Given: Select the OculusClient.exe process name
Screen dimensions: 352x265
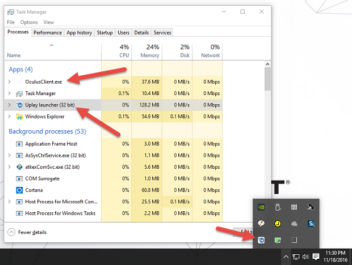Looking at the screenshot, I should tap(44, 82).
